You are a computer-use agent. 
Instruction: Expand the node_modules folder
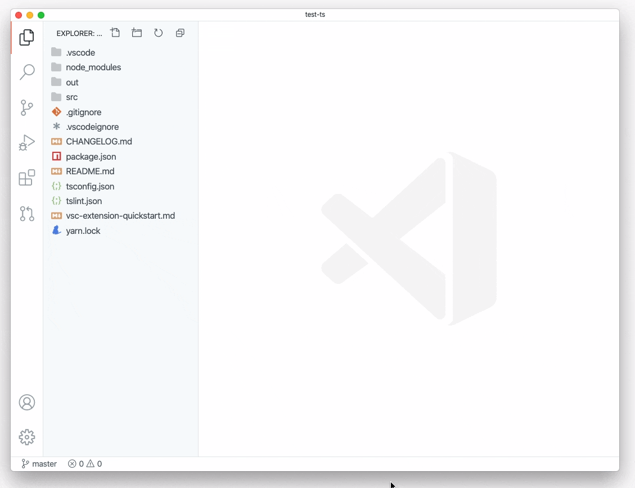(x=93, y=67)
